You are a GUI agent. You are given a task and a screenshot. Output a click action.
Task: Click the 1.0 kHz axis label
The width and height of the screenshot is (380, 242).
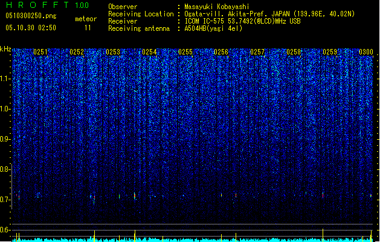coord(5,109)
